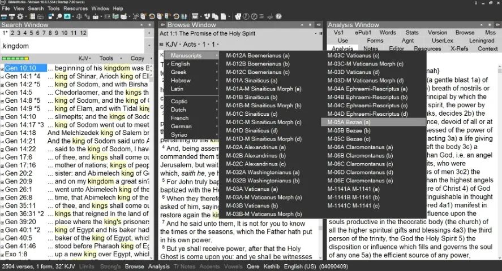Open the Resources menu in menu bar
This screenshot has height=271, width=502.
click(x=76, y=8)
